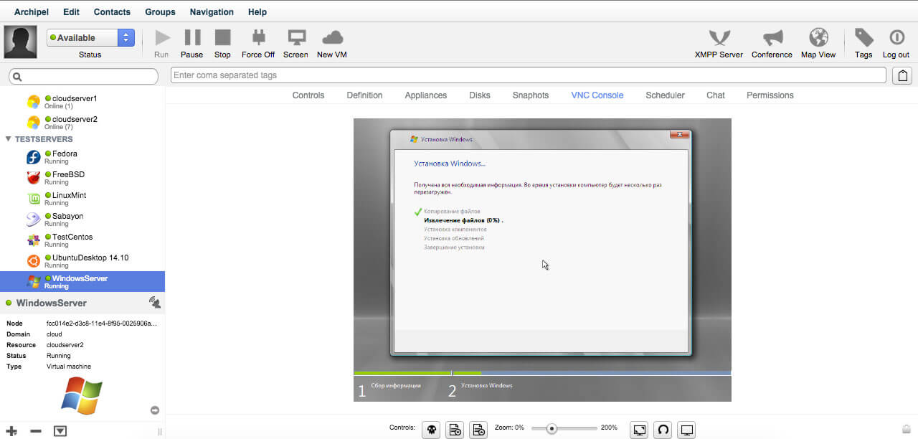Open the Navigation menu
This screenshot has height=439, width=918.
(212, 11)
